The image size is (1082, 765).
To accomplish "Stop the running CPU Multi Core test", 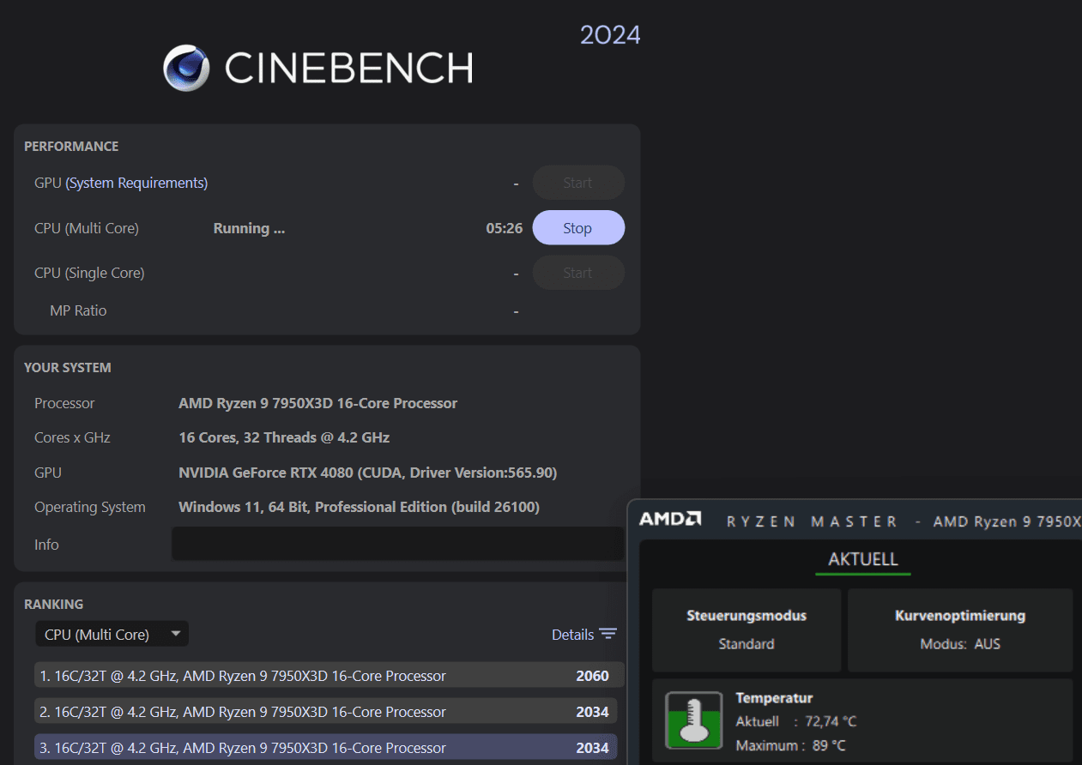I will click(578, 228).
